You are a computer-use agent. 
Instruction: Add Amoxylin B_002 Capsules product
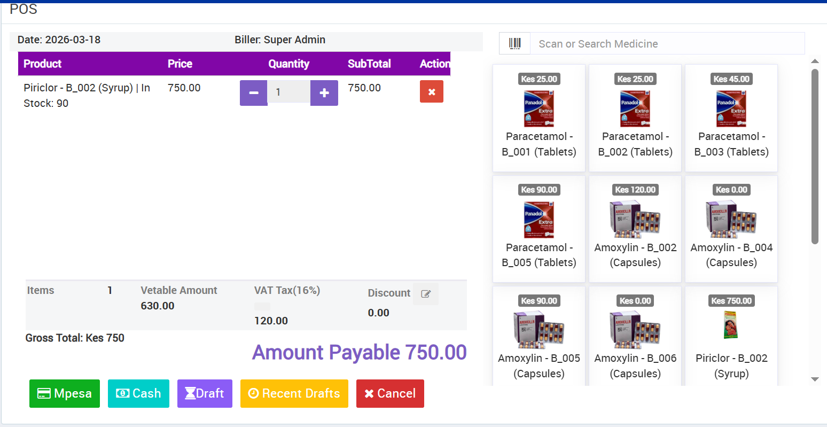(x=635, y=229)
